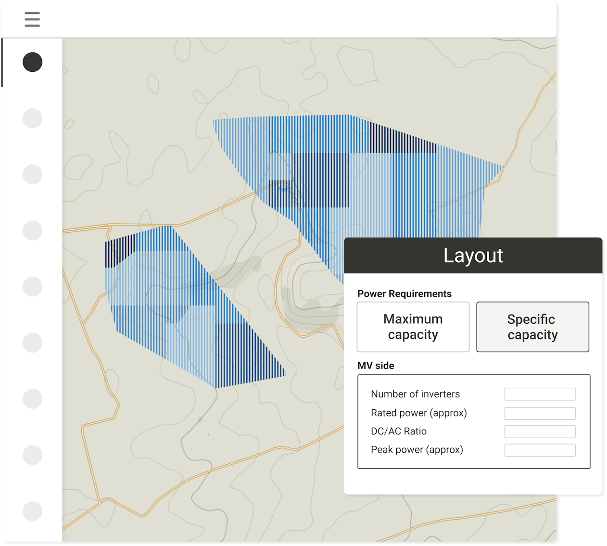Viewport: 607px width, 546px height.
Task: Click the MV side section heading
Action: click(376, 366)
